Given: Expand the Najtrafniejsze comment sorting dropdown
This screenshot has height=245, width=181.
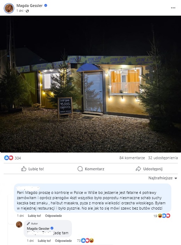Looking at the screenshot, I should tap(163, 178).
